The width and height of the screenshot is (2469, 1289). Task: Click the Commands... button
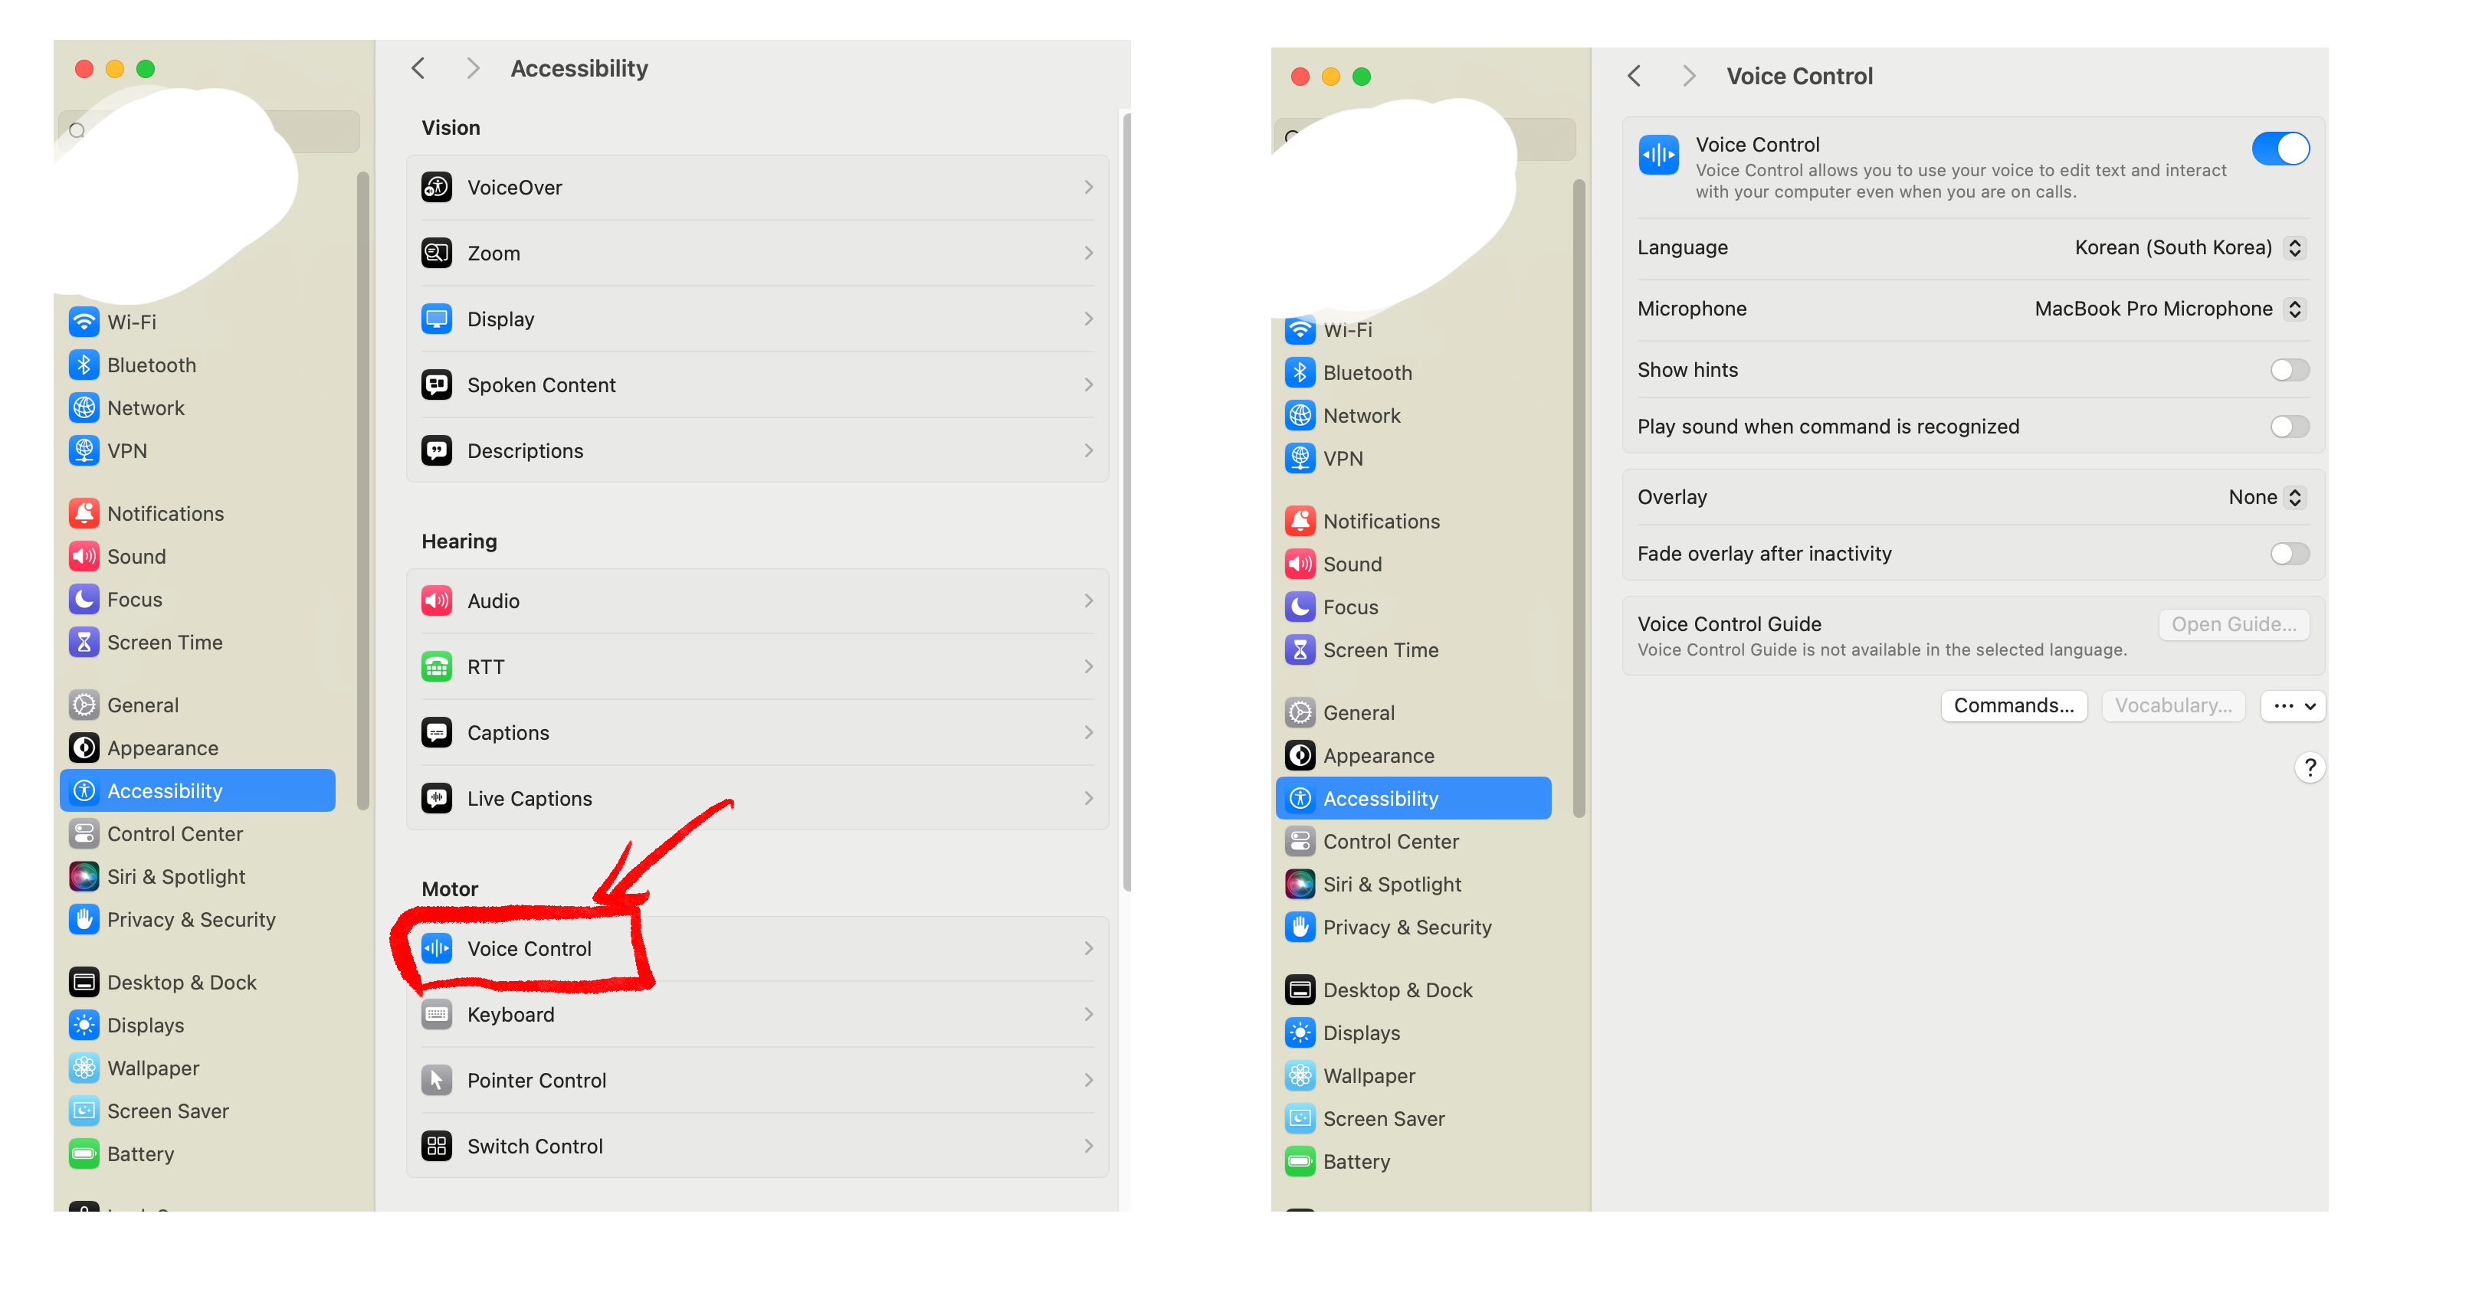coord(2013,706)
